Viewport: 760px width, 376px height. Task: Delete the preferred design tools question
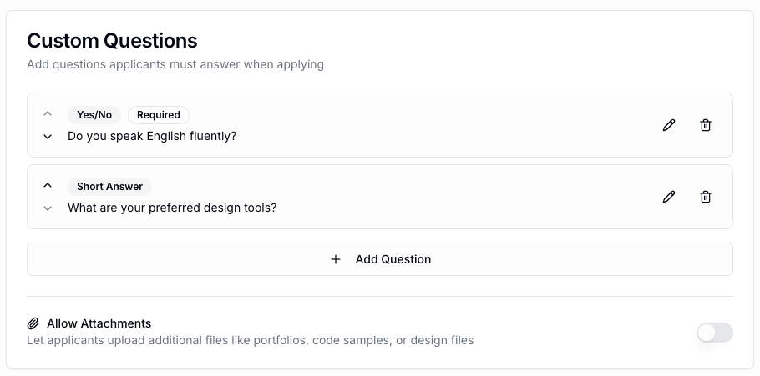click(x=706, y=197)
